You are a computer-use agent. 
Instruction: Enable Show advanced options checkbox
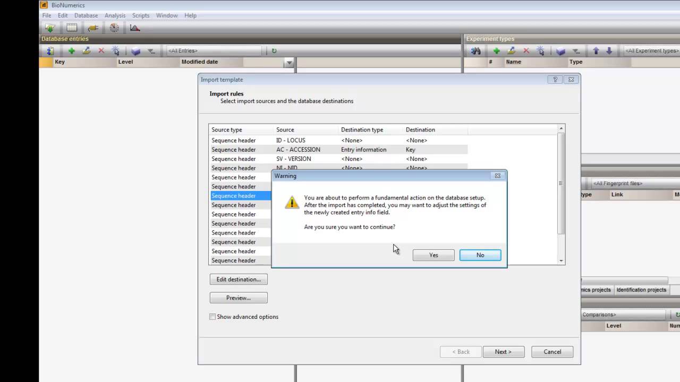pos(212,317)
